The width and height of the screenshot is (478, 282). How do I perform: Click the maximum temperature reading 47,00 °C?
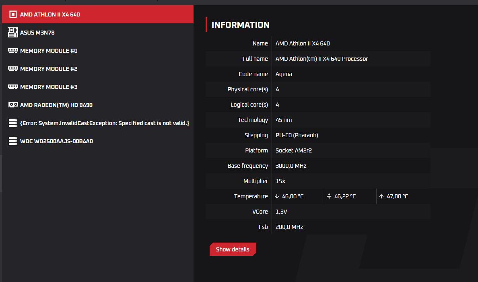pos(397,196)
